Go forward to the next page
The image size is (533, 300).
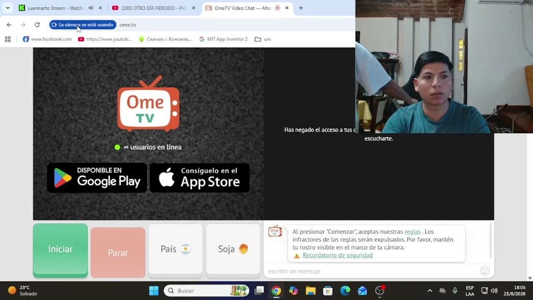click(23, 25)
